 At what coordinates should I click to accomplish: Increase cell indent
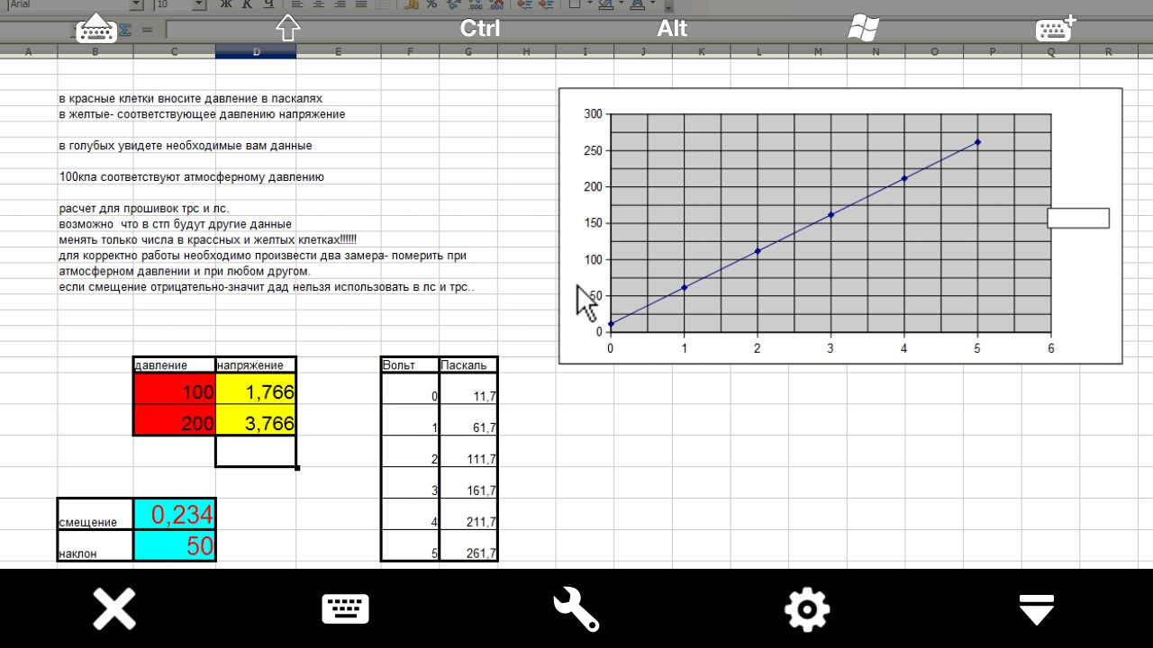click(545, 4)
